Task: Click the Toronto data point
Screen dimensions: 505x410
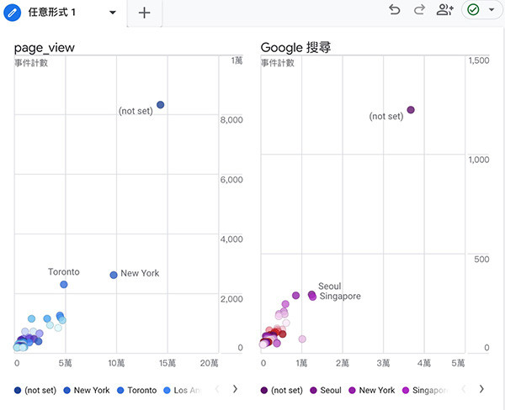Action: (64, 284)
